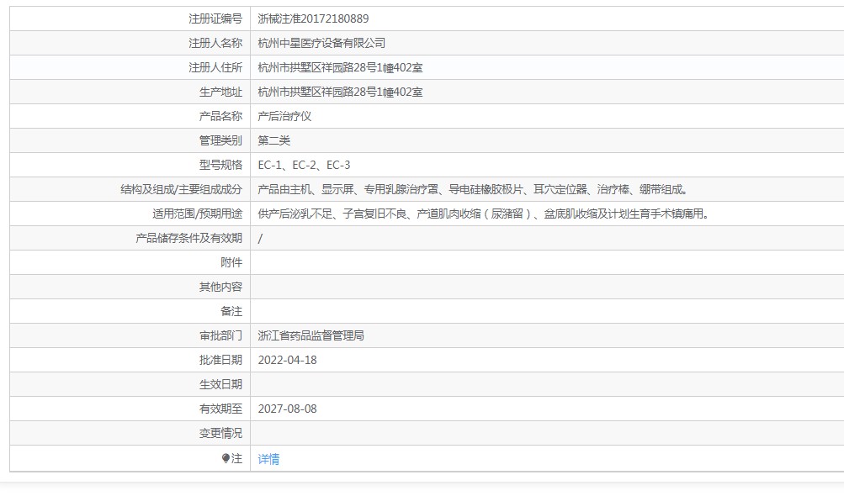
Task: Click the approval date 2022-04-18
Action: click(x=287, y=360)
